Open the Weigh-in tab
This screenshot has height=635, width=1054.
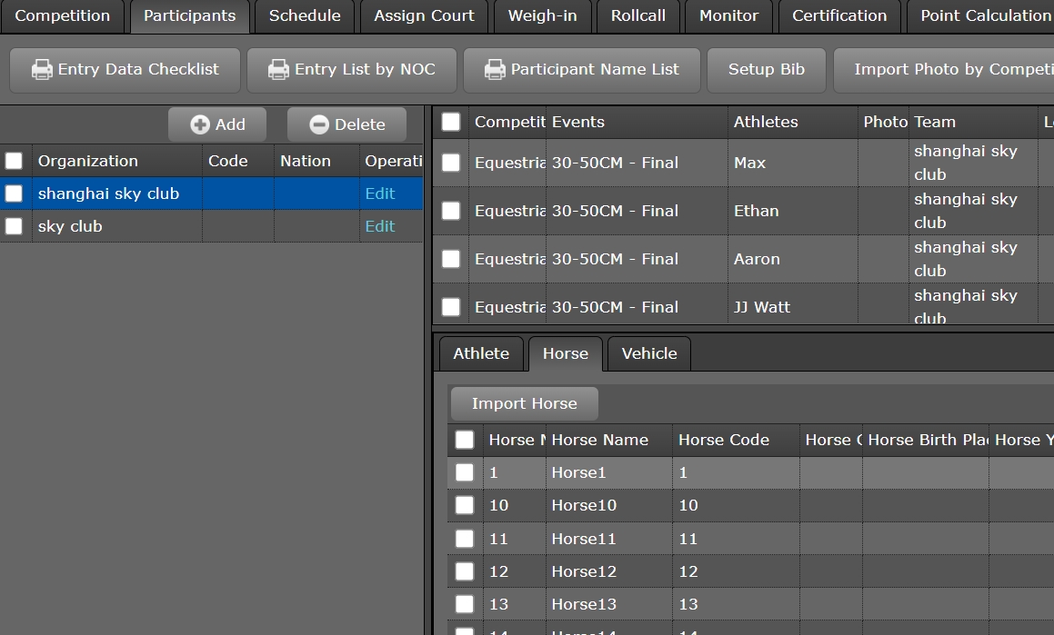pyautogui.click(x=542, y=15)
